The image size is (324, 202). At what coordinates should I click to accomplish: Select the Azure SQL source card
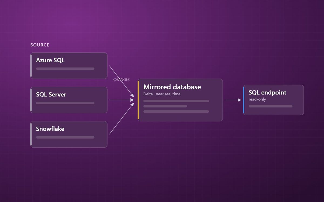click(69, 66)
